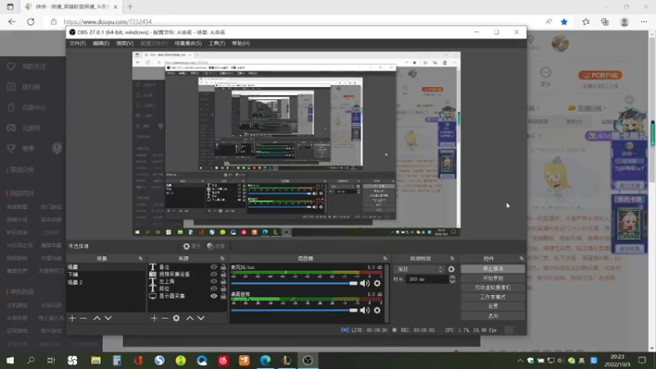Open the transition properties gear beside 淡出
This screenshot has width=656, height=369.
click(451, 270)
